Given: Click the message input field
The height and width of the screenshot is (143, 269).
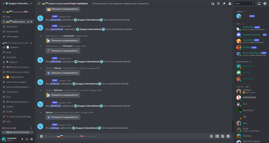Looking at the screenshot, I should click(x=126, y=136).
